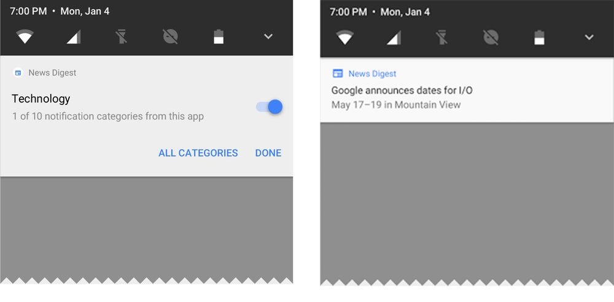Tap the News Digest app icon above Technology
Viewport: 614px width, 302px height.
click(x=18, y=72)
